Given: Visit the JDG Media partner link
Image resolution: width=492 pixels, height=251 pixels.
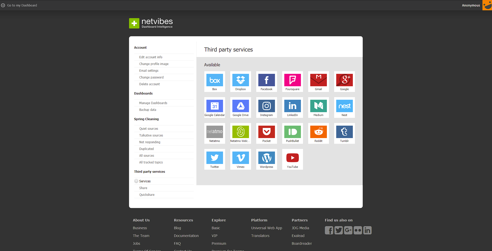Looking at the screenshot, I should [x=300, y=228].
